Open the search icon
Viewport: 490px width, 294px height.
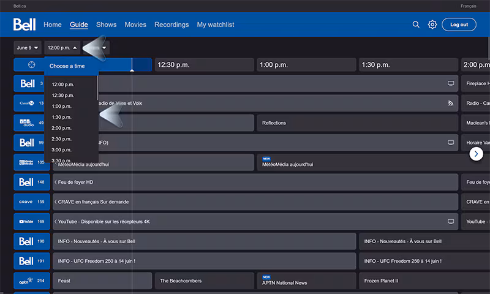click(416, 24)
